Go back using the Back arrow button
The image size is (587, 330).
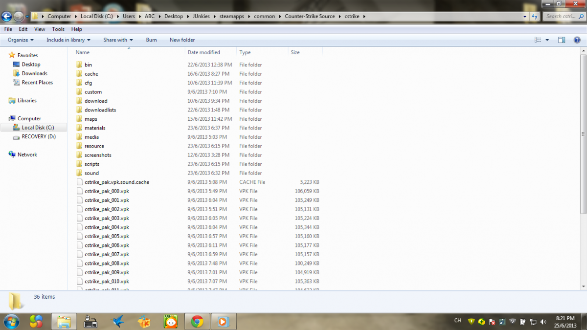[x=6, y=17]
